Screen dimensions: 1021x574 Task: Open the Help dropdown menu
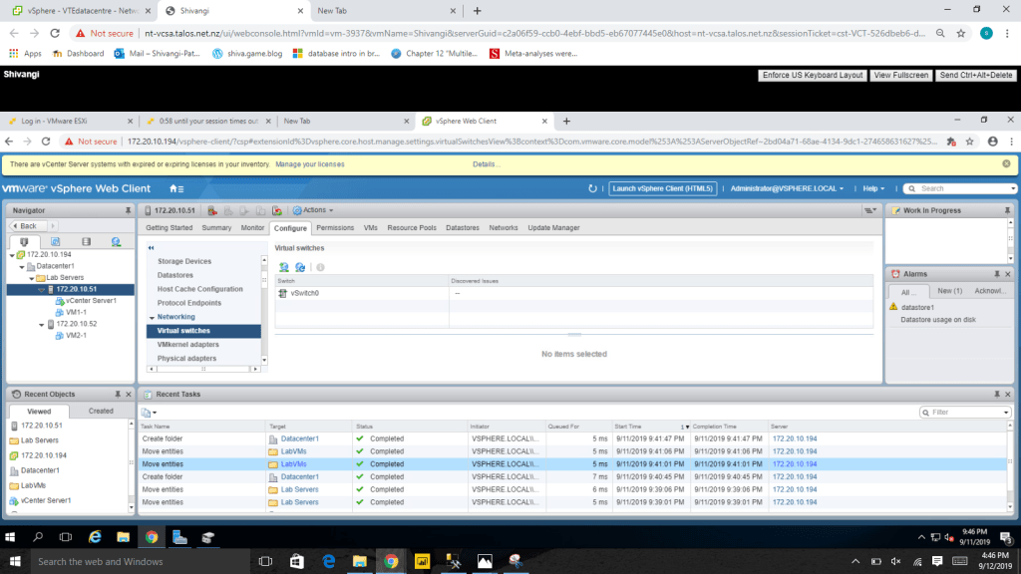pyautogui.click(x=873, y=188)
